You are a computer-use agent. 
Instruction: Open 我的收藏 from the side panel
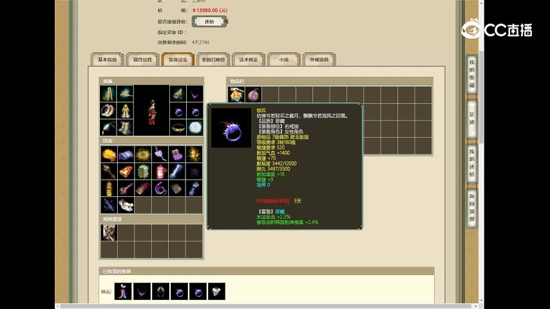(472, 74)
